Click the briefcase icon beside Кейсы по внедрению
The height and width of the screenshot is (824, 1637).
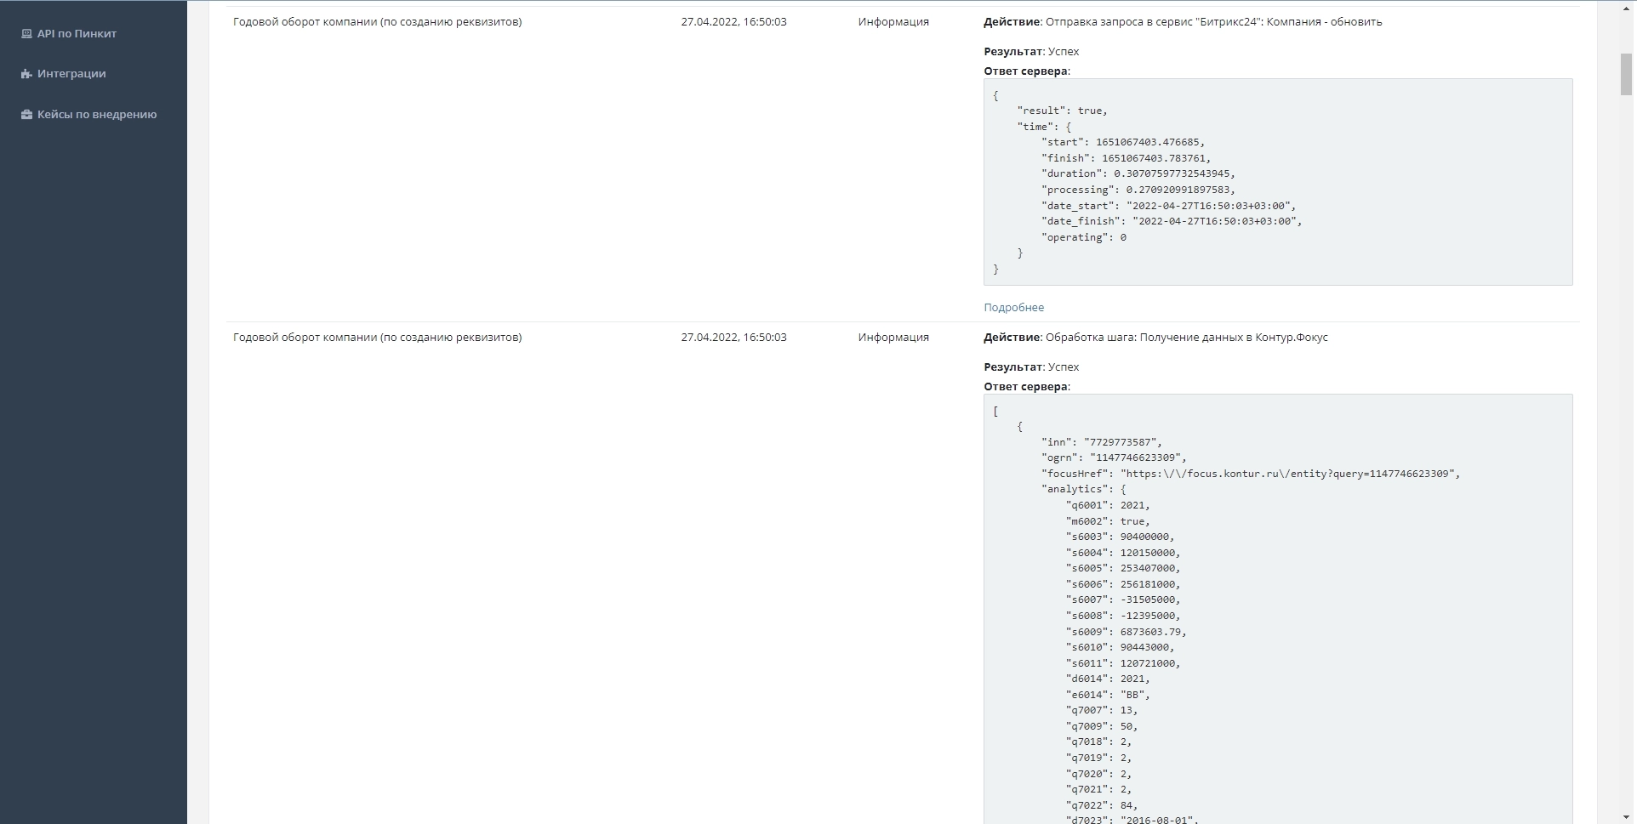pyautogui.click(x=26, y=115)
